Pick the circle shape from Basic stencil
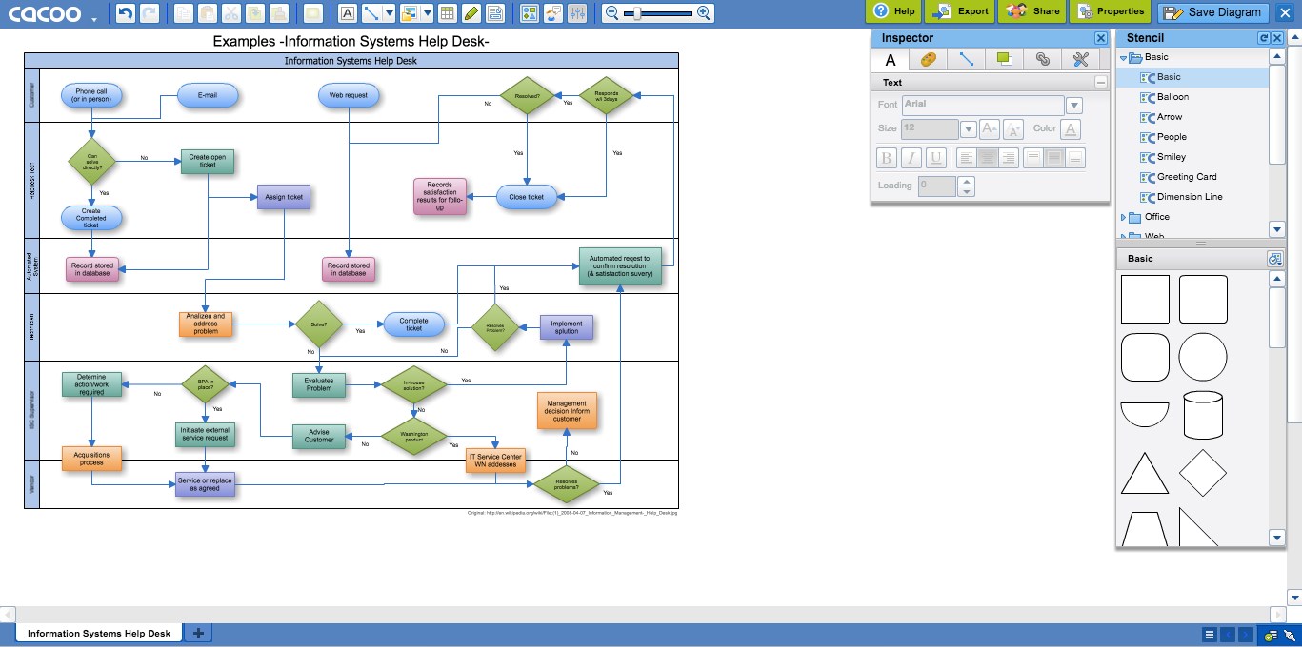Viewport: 1302px width, 647px height. click(x=1202, y=358)
